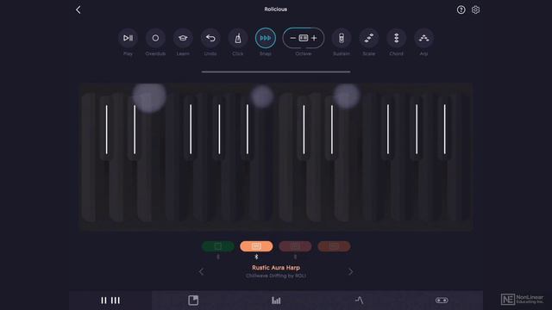The image size is (552, 310).
Task: Click the octave keyboard icon
Action: 303,38
